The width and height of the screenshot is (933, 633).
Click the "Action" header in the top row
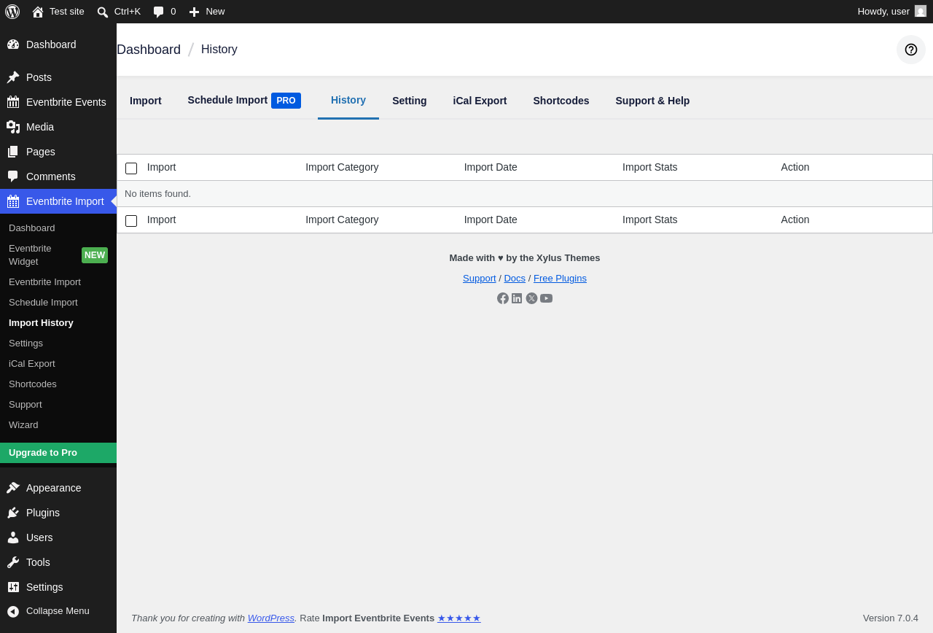[x=795, y=167]
